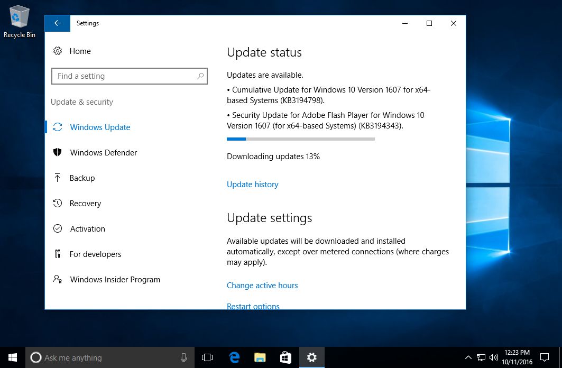This screenshot has width=562, height=368.
Task: Open Task View on the taskbar
Action: coord(207,357)
